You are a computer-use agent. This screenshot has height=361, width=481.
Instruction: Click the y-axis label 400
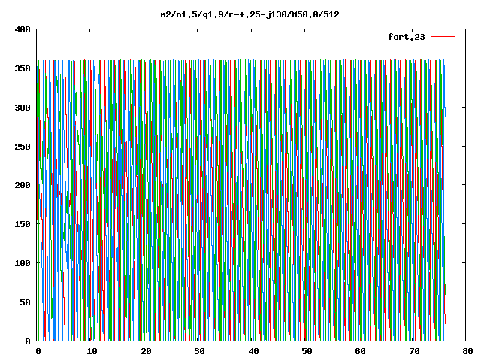pos(23,29)
